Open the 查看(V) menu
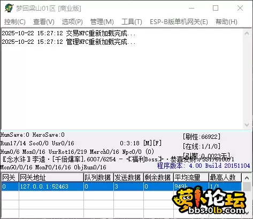253x219 pixels. click(x=44, y=22)
